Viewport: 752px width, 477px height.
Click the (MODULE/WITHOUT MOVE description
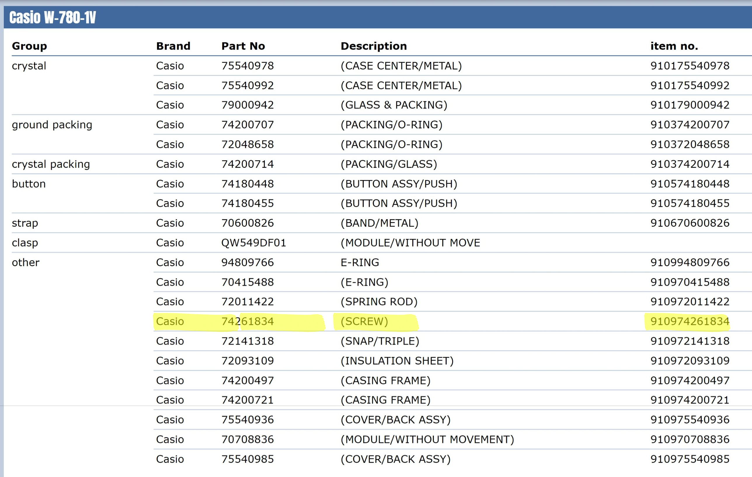[x=410, y=243]
